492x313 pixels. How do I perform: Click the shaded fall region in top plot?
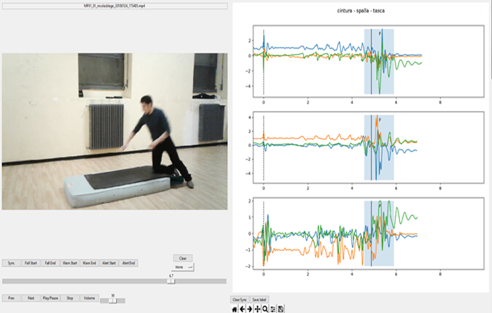(379, 62)
